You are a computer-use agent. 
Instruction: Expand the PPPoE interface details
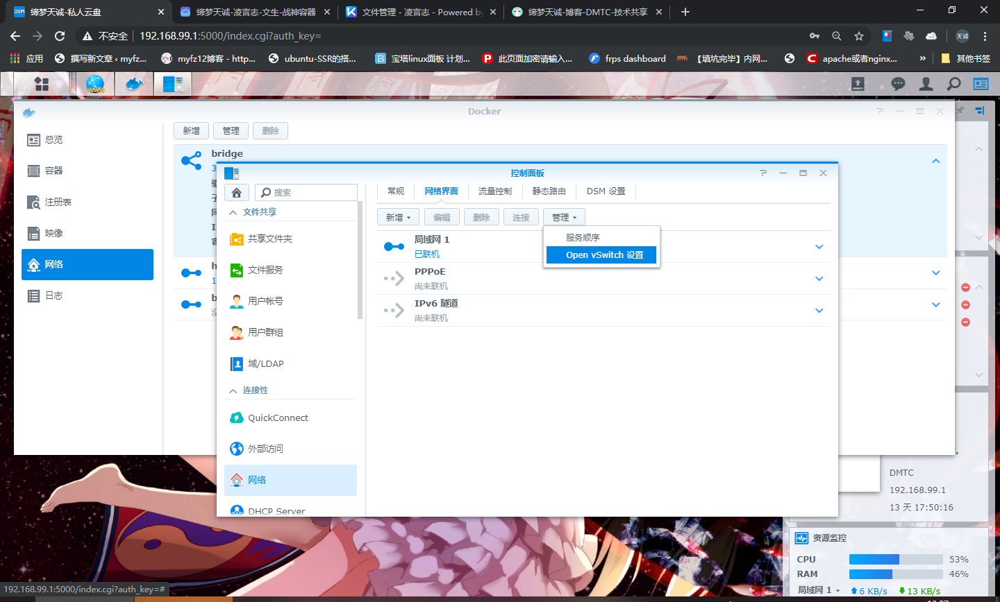(x=819, y=278)
